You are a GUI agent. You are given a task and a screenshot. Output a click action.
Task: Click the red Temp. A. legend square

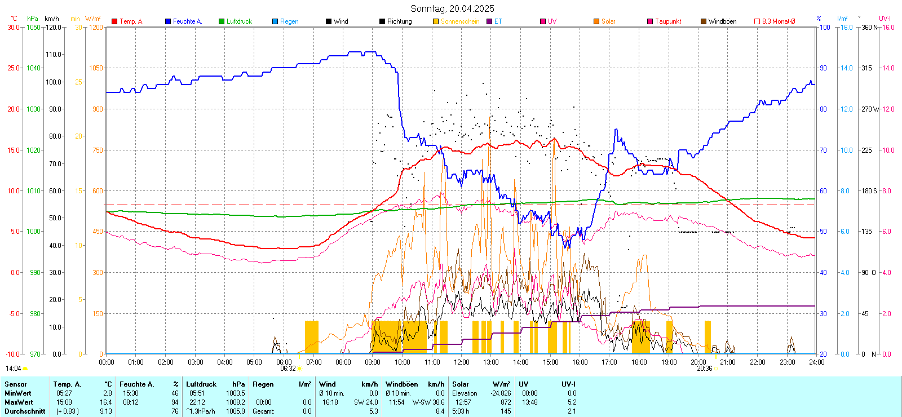(114, 21)
